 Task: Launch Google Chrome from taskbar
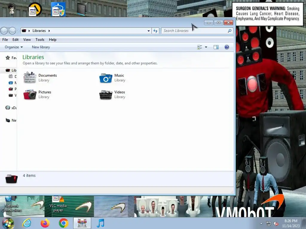63,223
